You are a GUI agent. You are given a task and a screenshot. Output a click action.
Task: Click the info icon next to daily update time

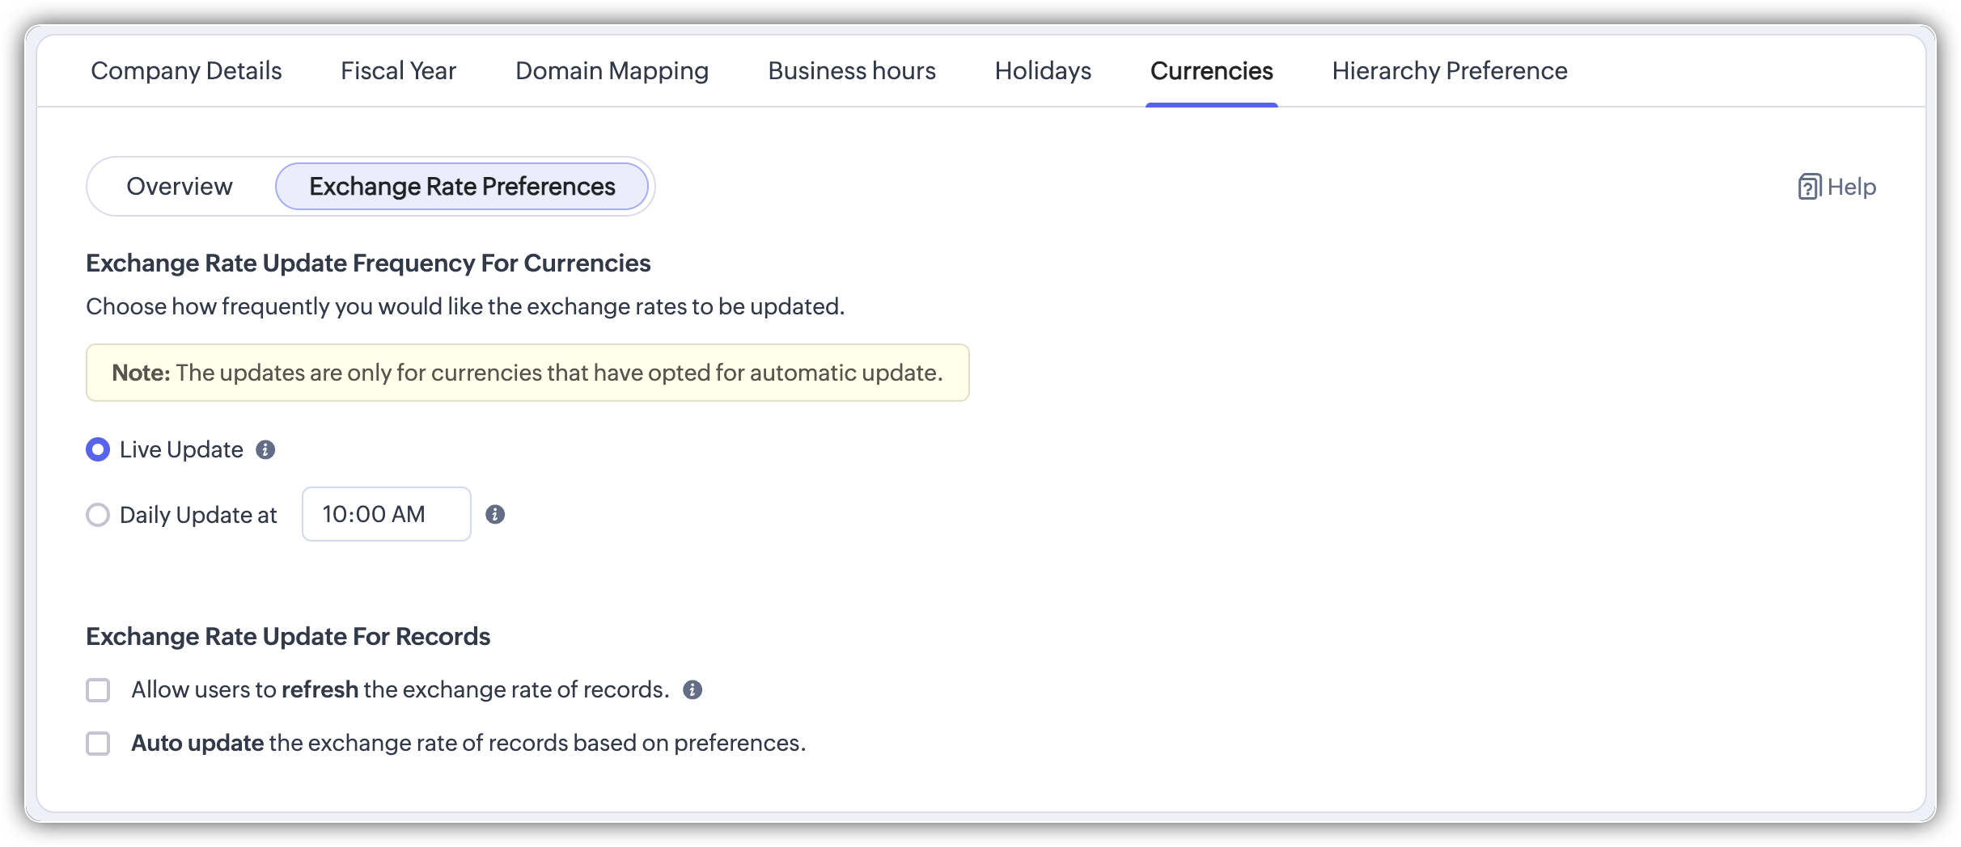pyautogui.click(x=495, y=514)
